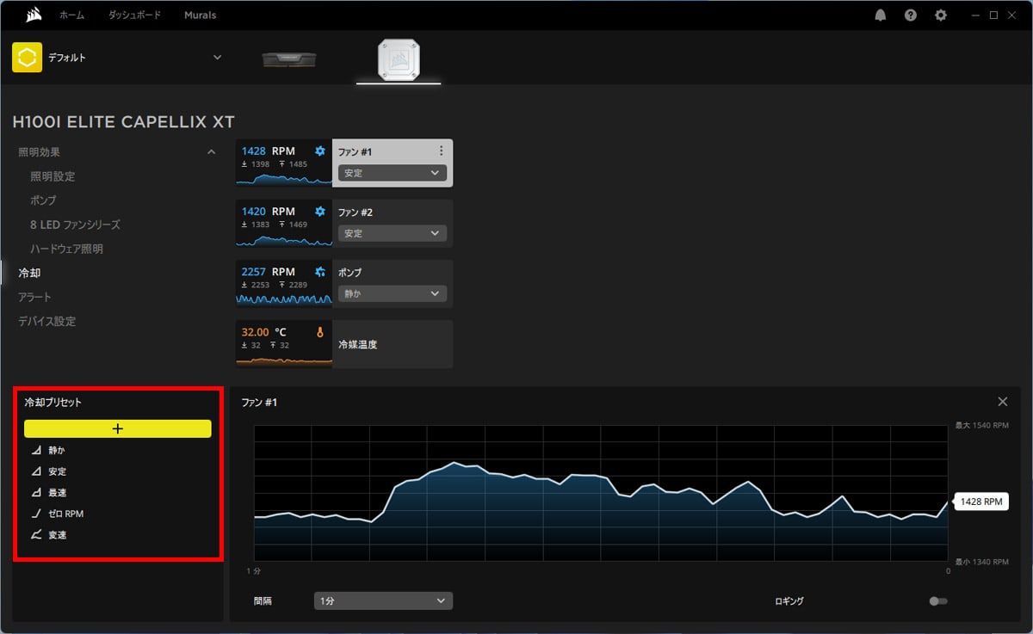Open the three-dot menu on ファン #1
The width and height of the screenshot is (1033, 634).
coord(442,151)
